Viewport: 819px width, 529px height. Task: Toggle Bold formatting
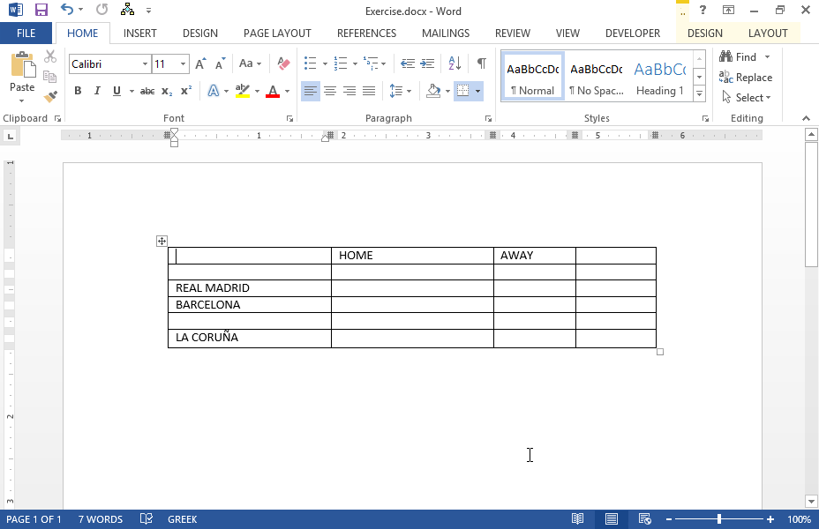click(x=78, y=91)
